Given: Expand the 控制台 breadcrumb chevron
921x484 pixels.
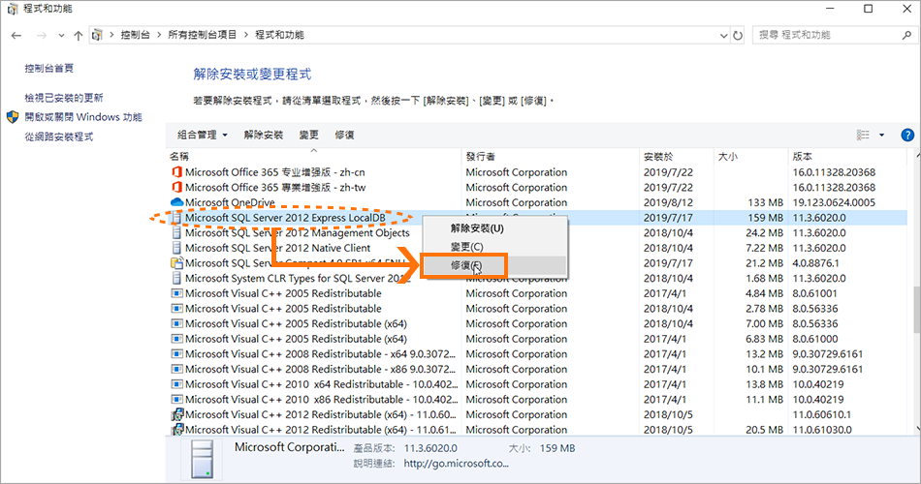Looking at the screenshot, I should tap(159, 35).
